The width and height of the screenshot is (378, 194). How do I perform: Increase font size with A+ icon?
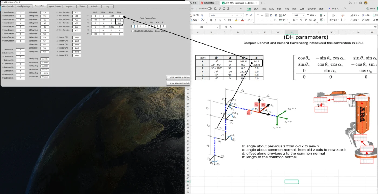[x=247, y=15]
